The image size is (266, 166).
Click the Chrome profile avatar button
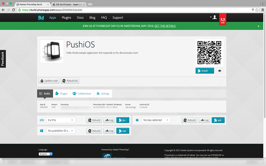pos(263,3)
